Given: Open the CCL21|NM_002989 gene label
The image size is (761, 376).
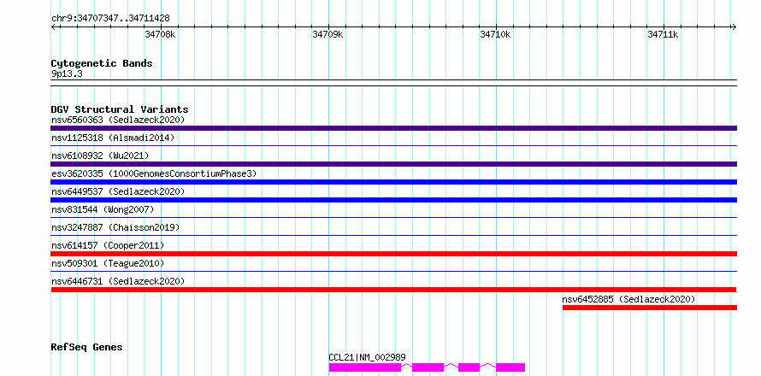Looking at the screenshot, I should 368,357.
